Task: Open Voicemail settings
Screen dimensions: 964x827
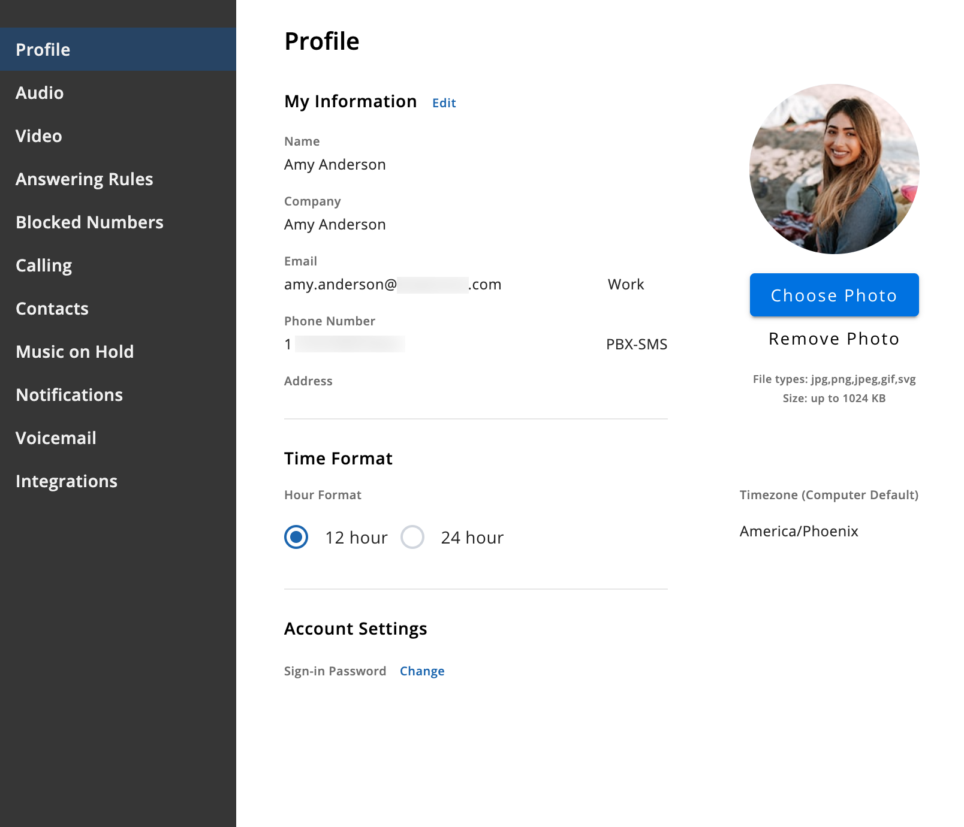Action: pos(118,438)
